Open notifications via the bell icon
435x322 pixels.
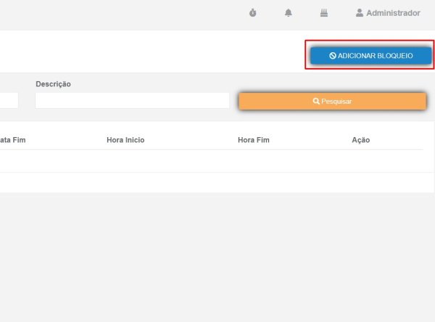pos(289,13)
